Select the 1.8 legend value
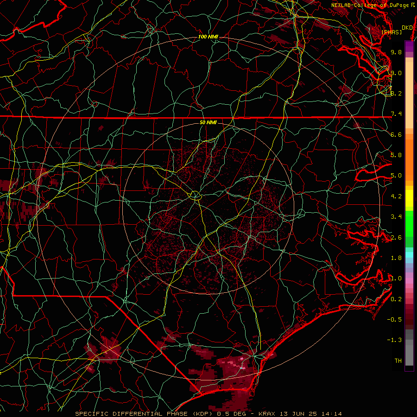This screenshot has width=417, height=417. pyautogui.click(x=396, y=258)
